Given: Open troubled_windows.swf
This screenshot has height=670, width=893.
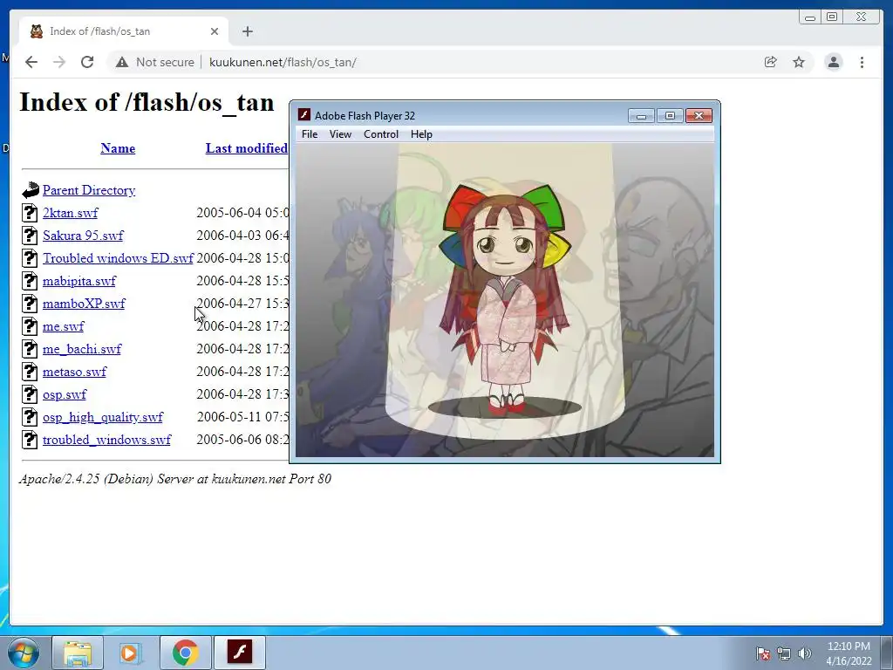Looking at the screenshot, I should 106,440.
